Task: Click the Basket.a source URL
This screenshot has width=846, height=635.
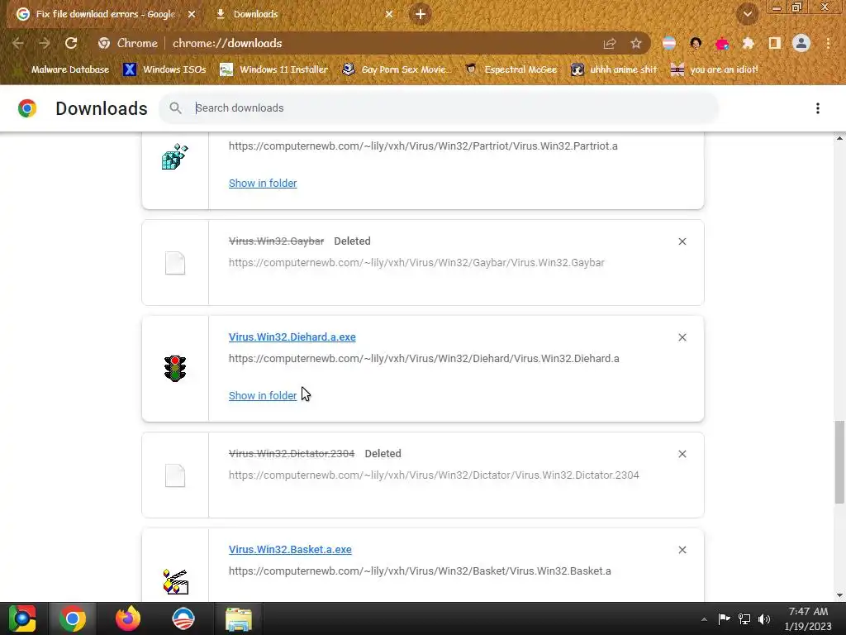Action: pos(420,571)
